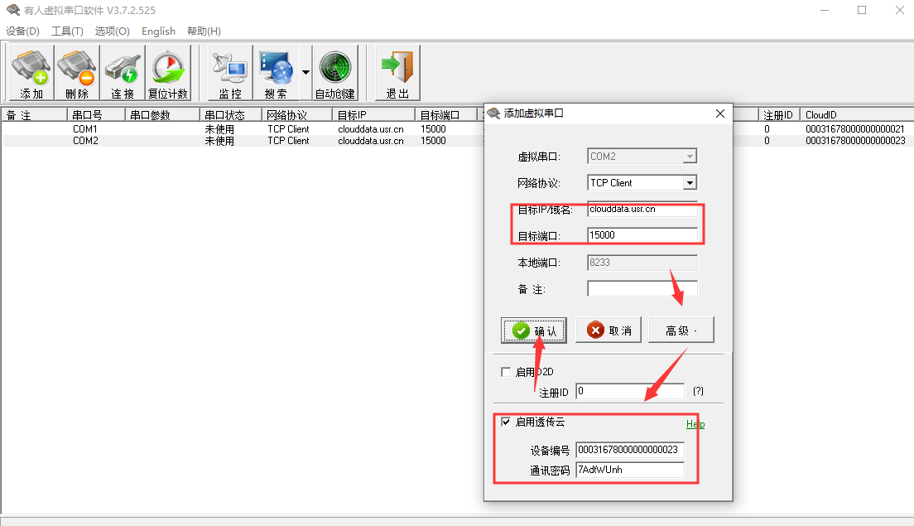Image resolution: width=914 pixels, height=526 pixels.
Task: Open the Monitor (监控) toolbar icon
Action: (229, 74)
